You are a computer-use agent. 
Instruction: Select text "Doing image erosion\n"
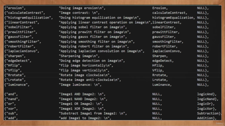[x=81, y=8]
